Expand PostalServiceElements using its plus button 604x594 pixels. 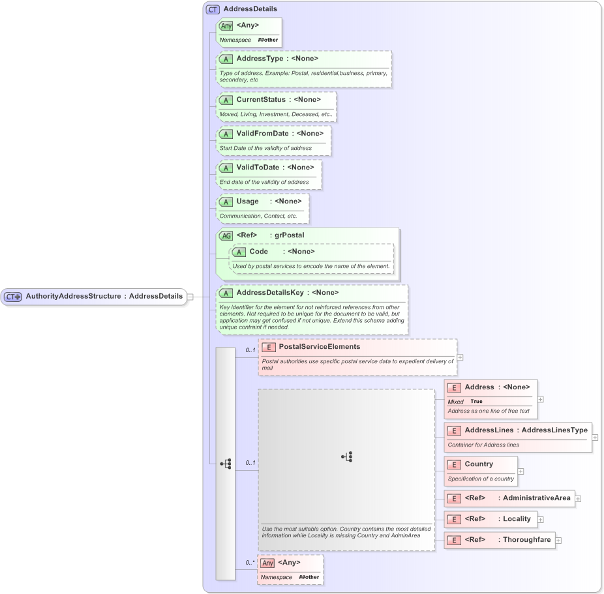pyautogui.click(x=460, y=357)
